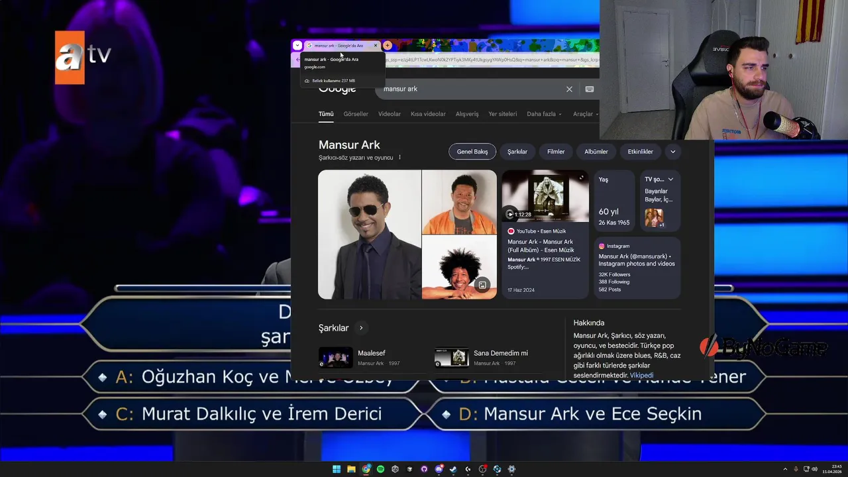Open the volume tray icon
This screenshot has width=848, height=477.
click(814, 469)
